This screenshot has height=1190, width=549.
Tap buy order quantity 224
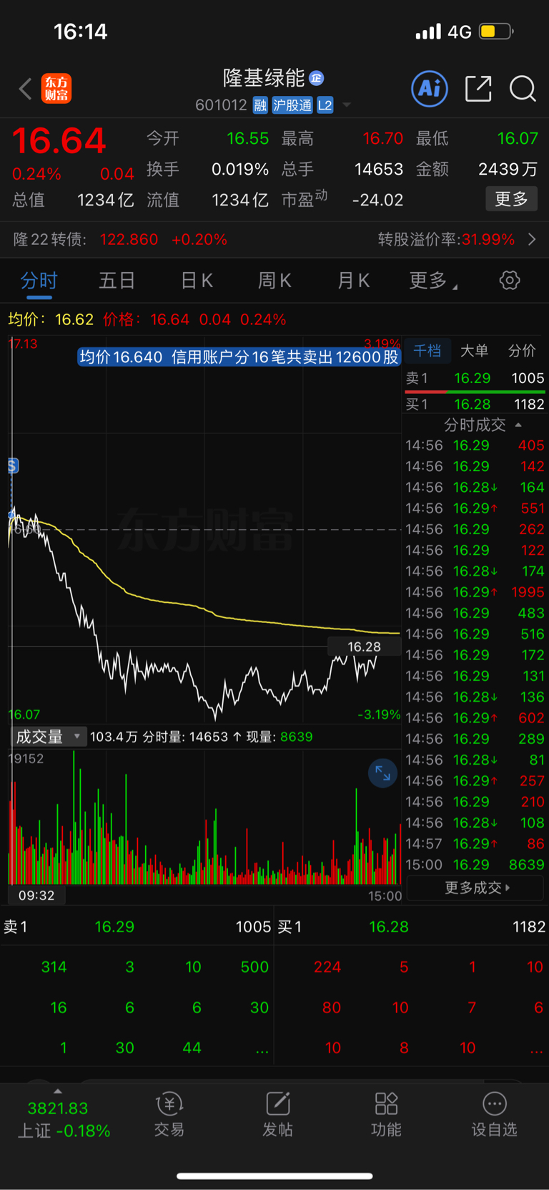[x=327, y=967]
